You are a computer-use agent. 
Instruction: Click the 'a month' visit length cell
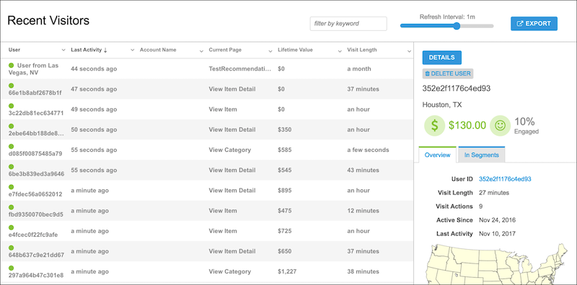click(x=359, y=68)
